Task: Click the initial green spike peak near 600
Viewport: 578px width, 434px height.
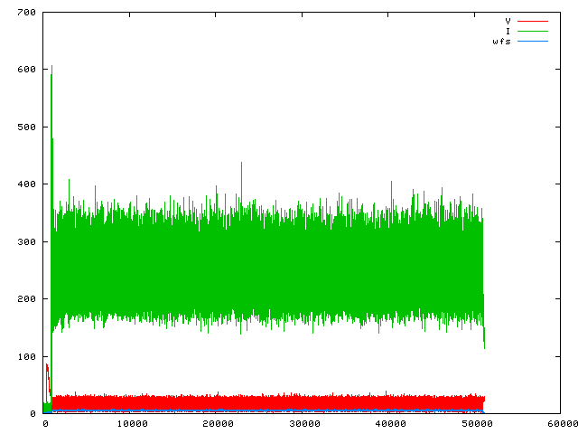Action: pos(51,67)
